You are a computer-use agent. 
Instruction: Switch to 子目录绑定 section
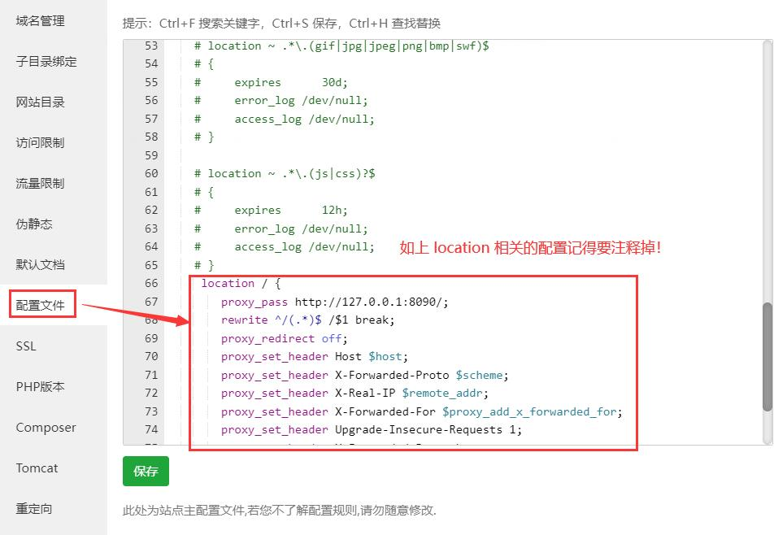pos(46,62)
